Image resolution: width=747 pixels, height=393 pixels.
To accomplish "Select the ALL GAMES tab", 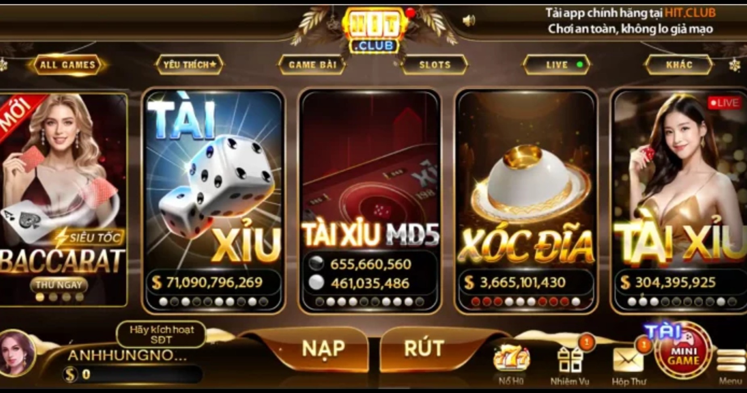I will pyautogui.click(x=68, y=65).
